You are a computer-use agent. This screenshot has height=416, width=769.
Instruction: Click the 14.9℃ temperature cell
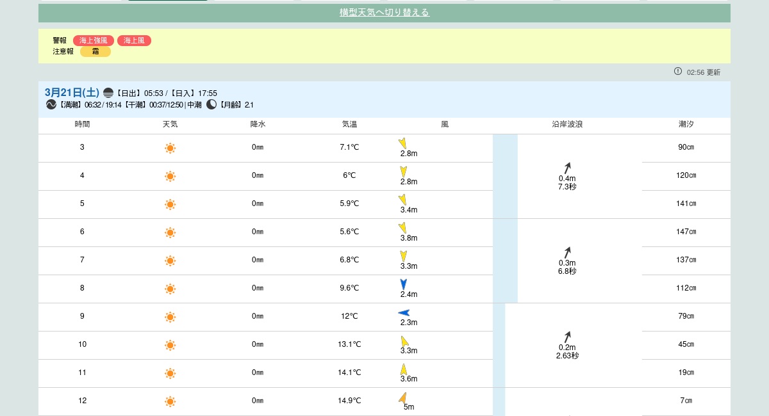pyautogui.click(x=349, y=401)
